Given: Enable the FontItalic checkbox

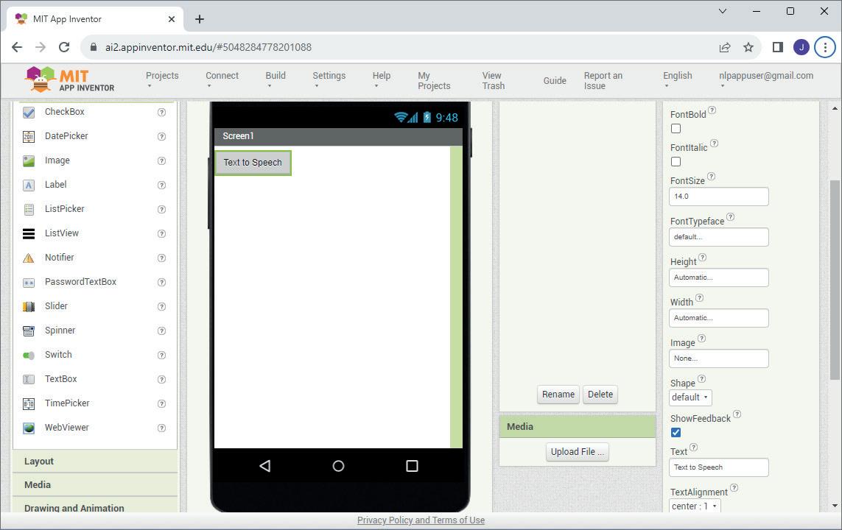Looking at the screenshot, I should [676, 161].
